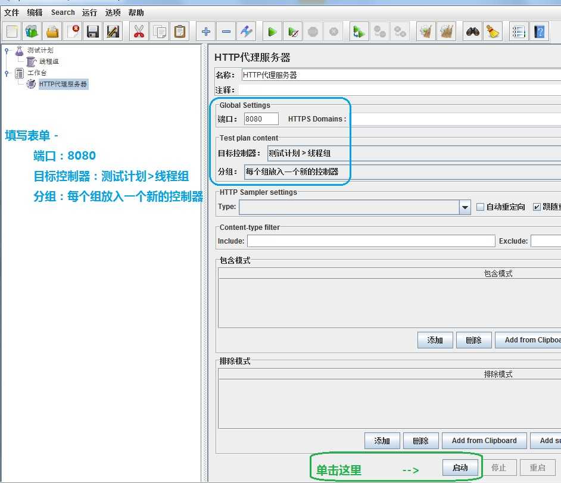Click the 排除模式 table header
Screen dimensions: 561x483
389,374
